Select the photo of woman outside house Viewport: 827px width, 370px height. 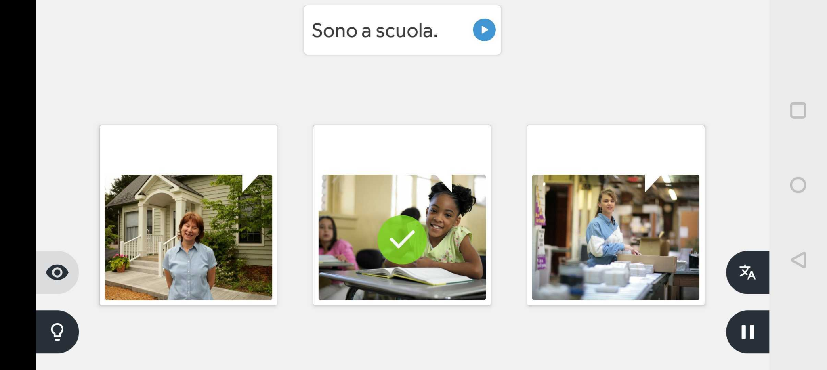189,237
